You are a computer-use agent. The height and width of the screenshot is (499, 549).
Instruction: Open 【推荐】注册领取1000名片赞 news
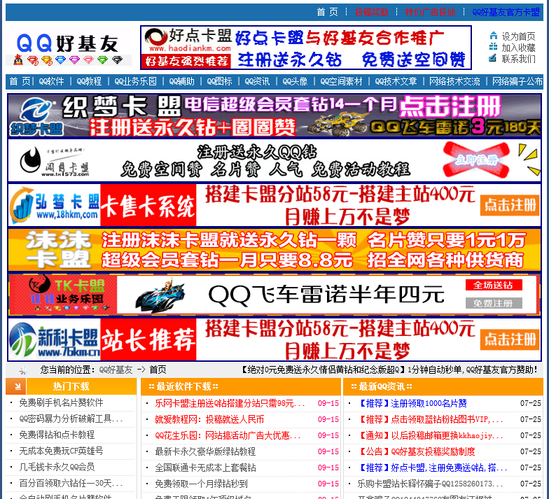pos(412,403)
